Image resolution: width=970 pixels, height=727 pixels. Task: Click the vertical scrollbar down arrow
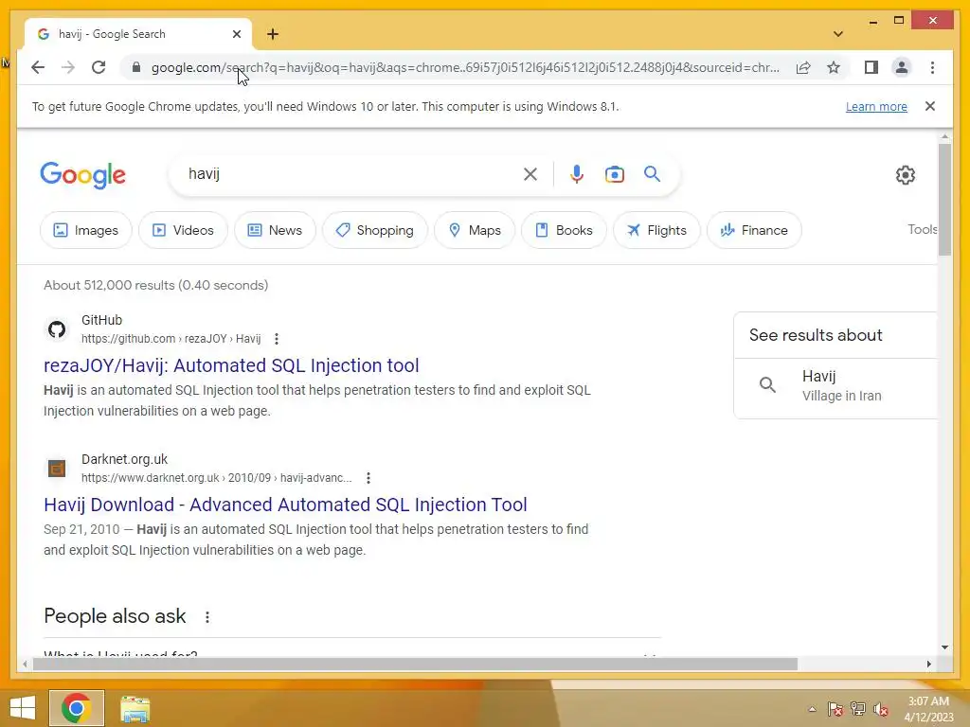(944, 647)
